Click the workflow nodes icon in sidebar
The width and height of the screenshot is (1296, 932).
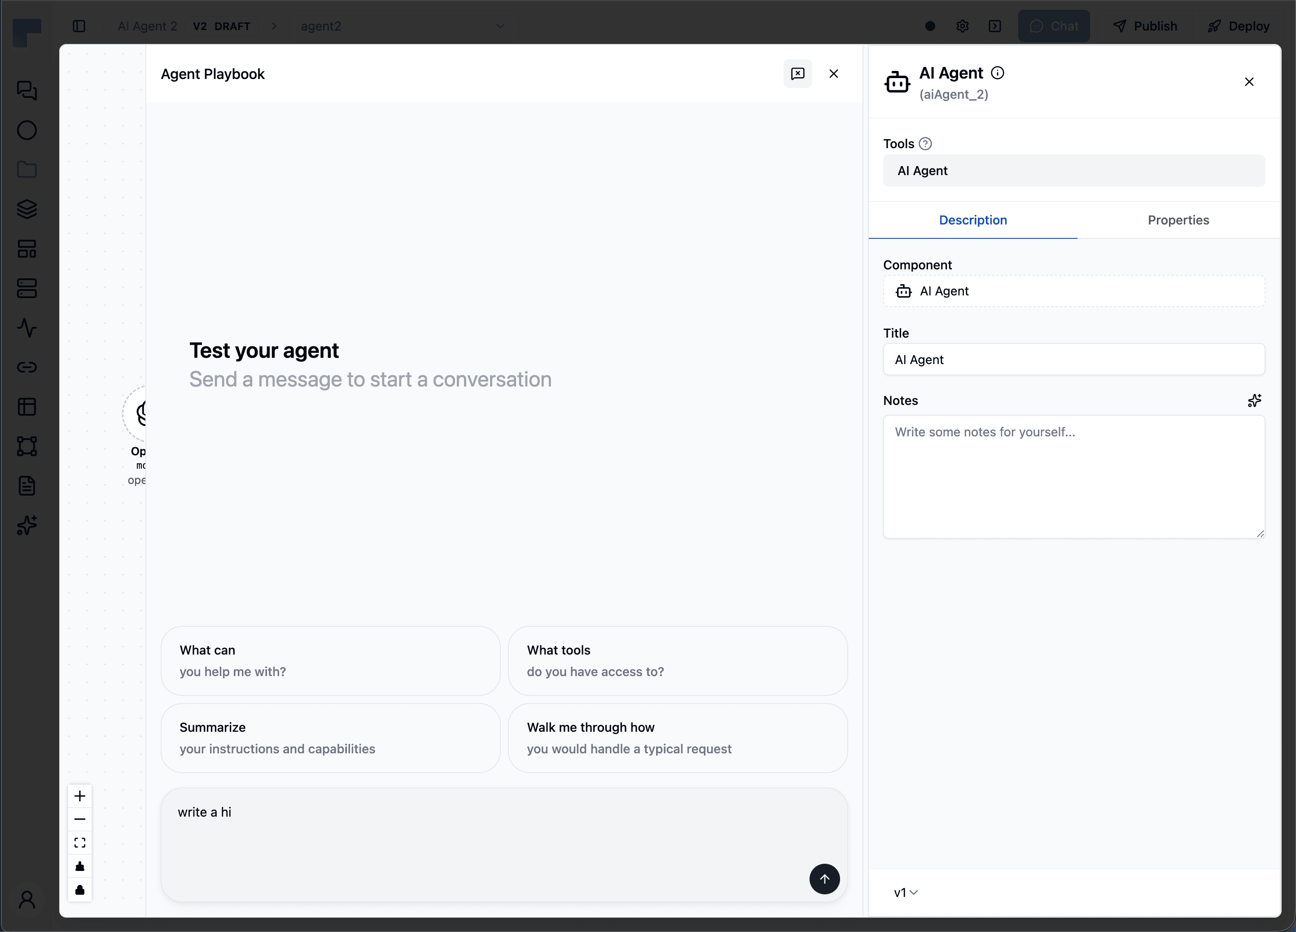click(27, 446)
